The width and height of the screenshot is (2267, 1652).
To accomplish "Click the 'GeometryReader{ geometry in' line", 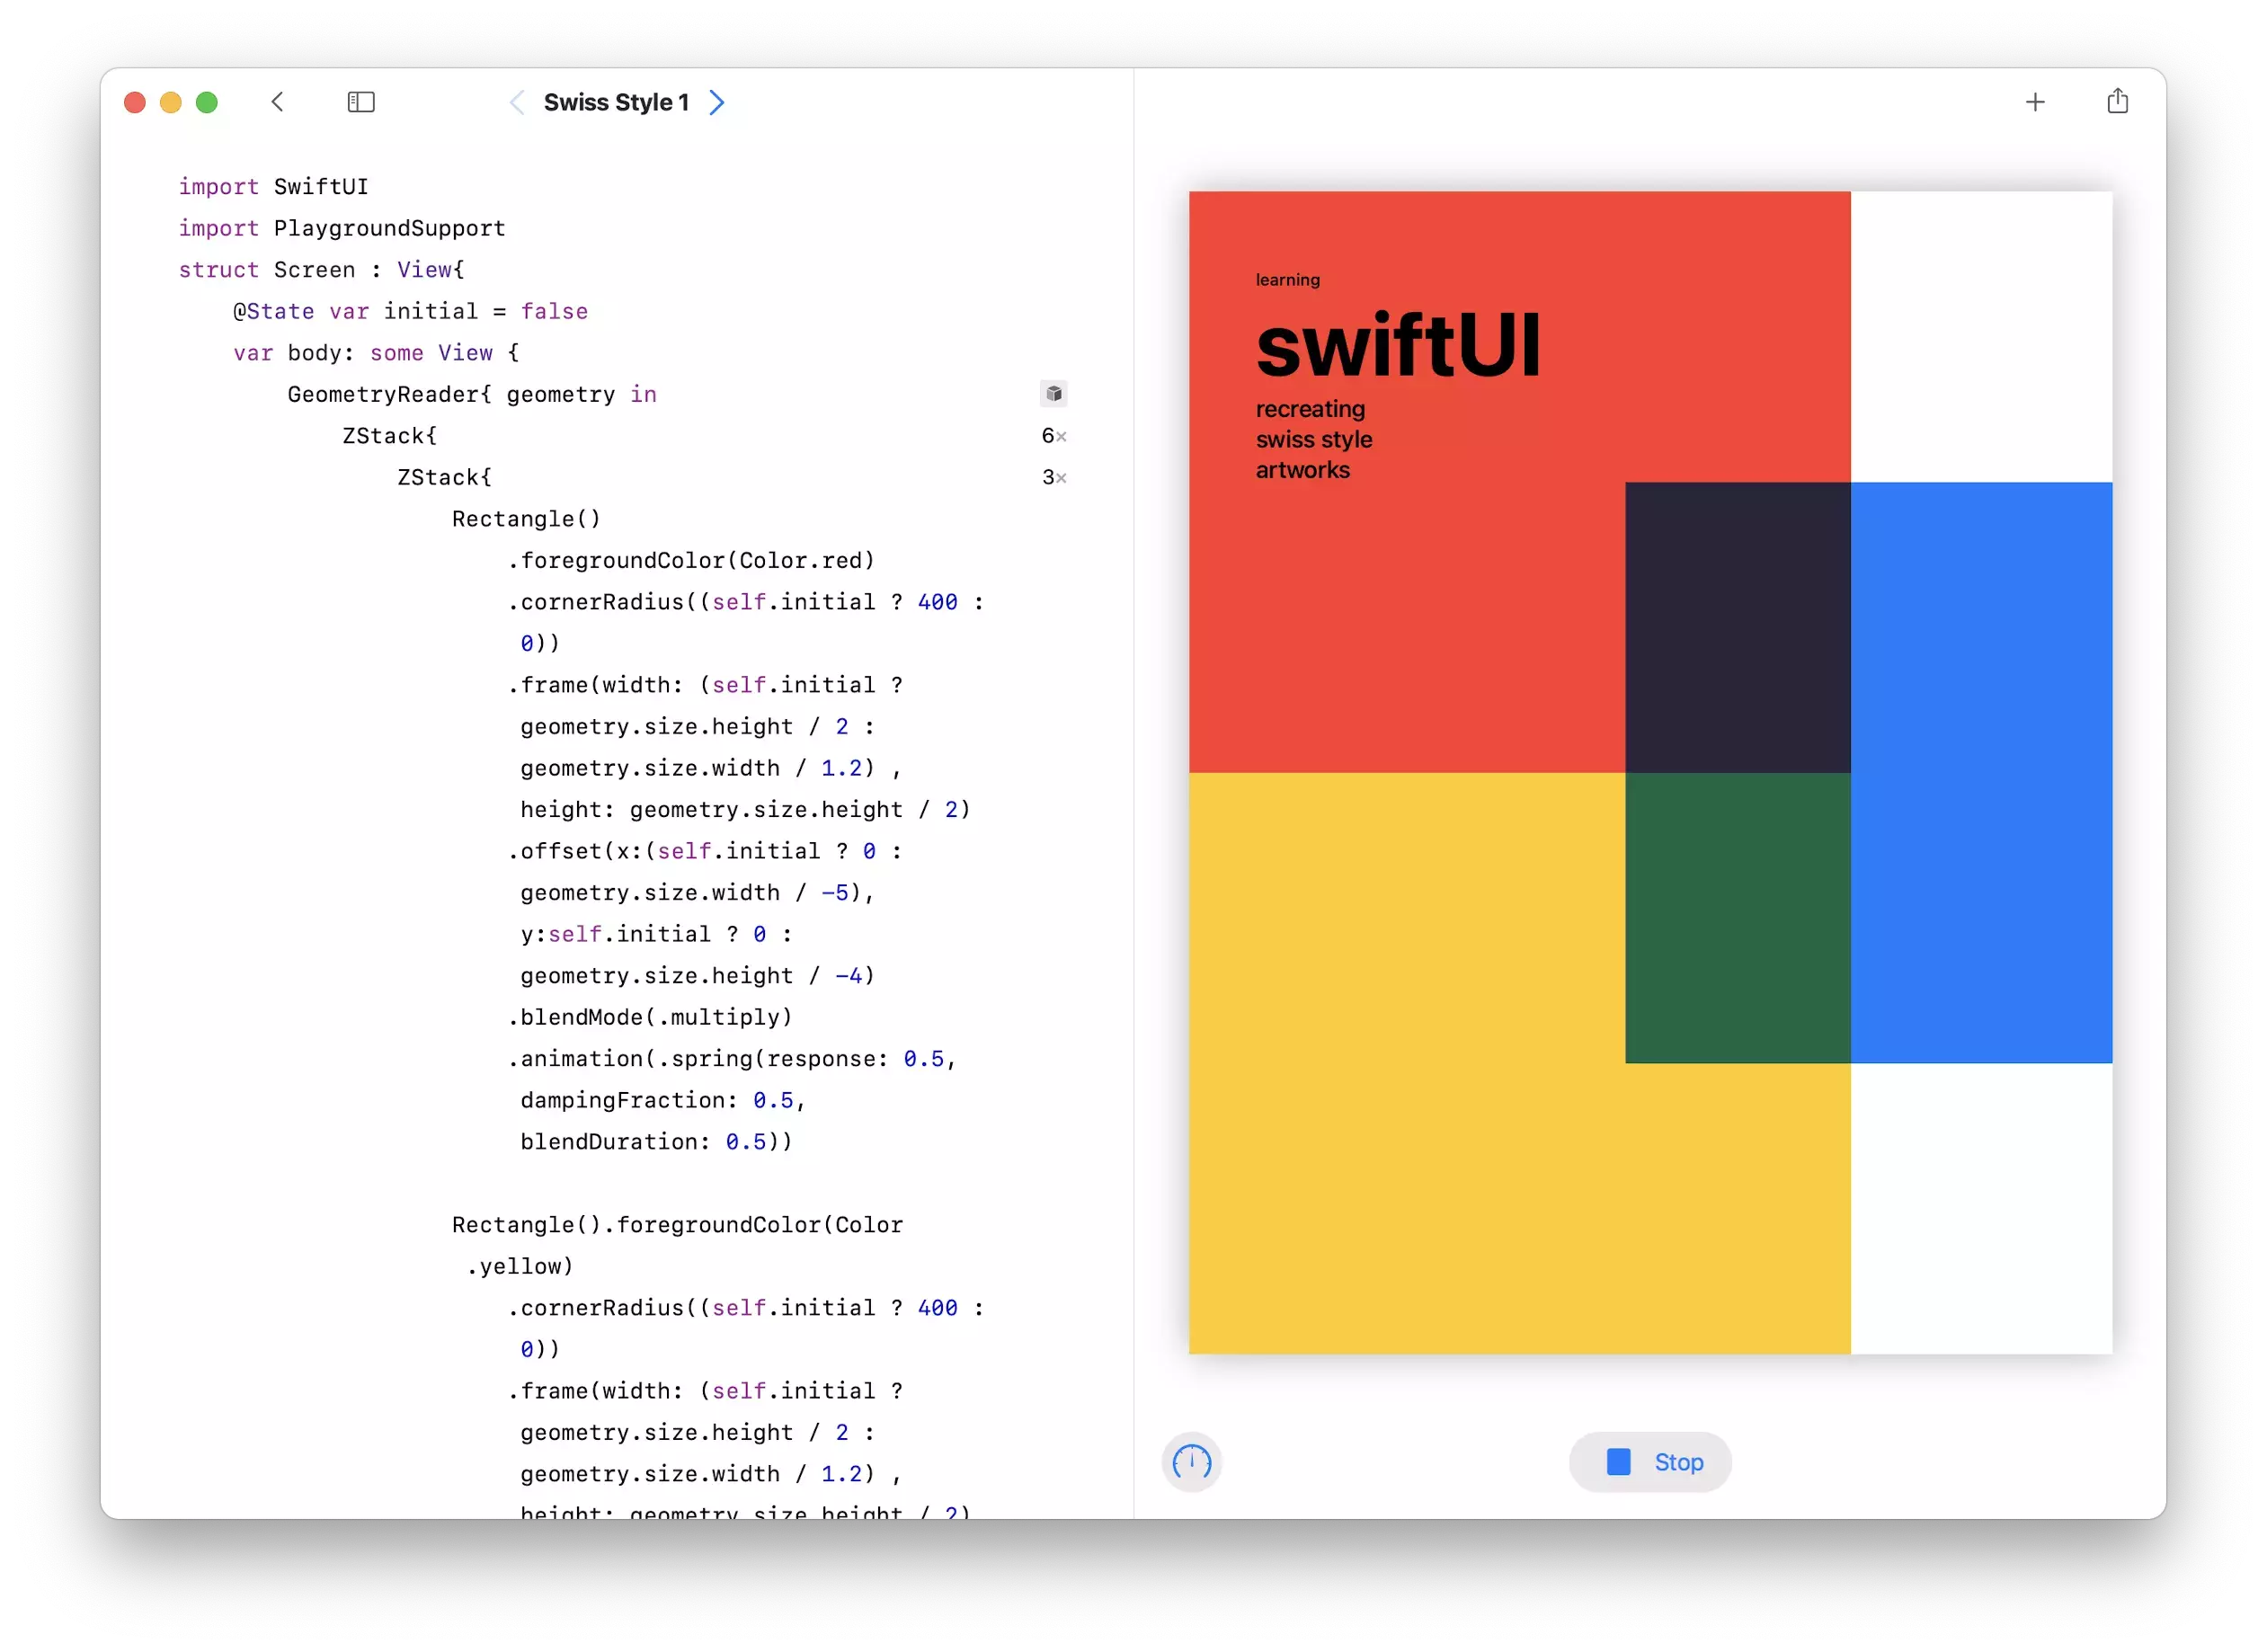I will [472, 395].
